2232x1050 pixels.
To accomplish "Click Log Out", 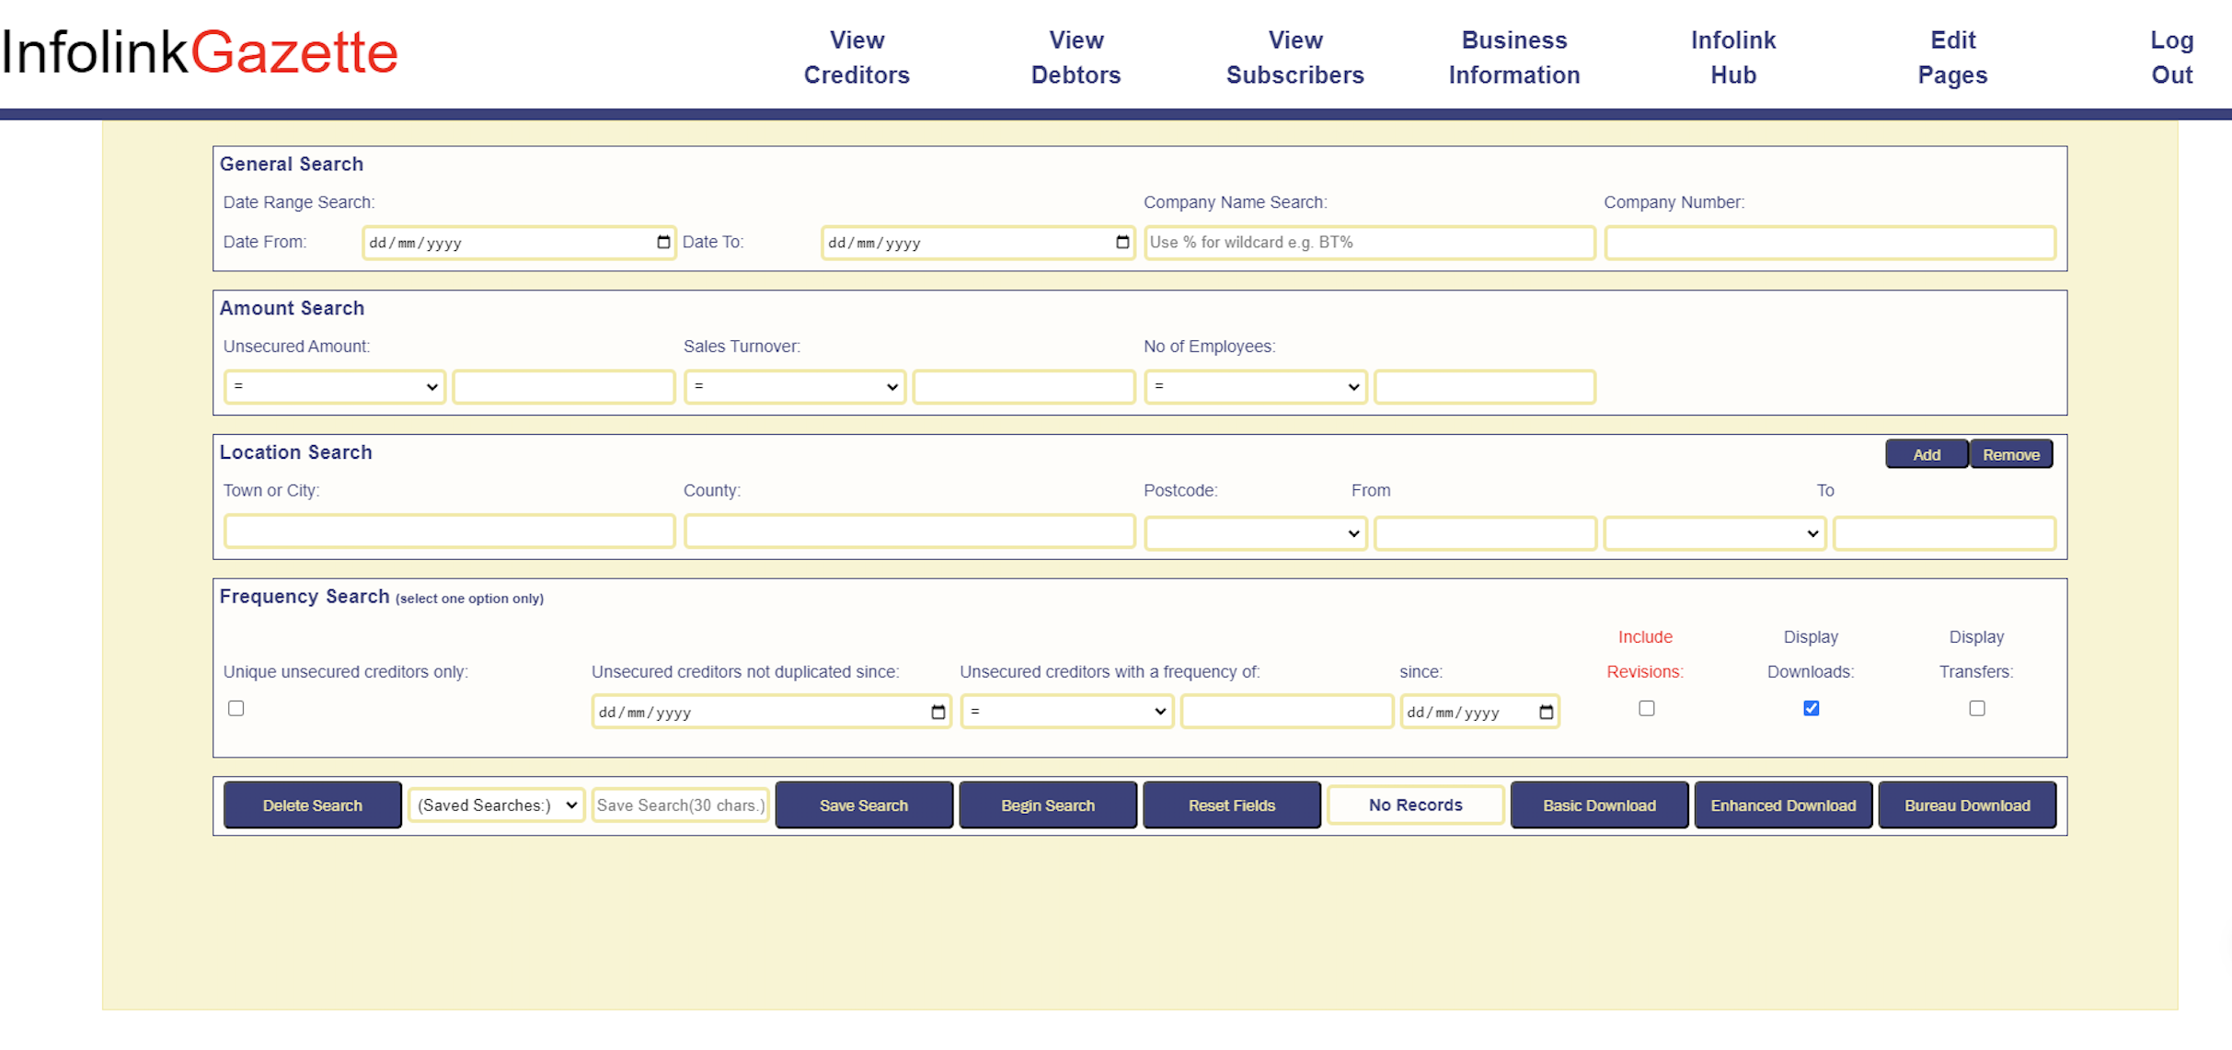I will pos(2171,57).
